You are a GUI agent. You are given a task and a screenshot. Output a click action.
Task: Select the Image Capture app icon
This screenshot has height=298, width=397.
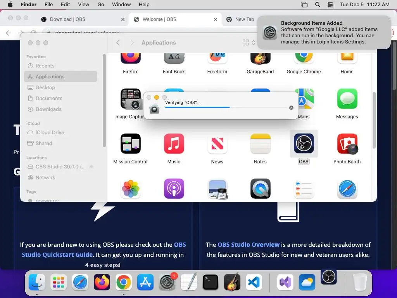pos(130,99)
